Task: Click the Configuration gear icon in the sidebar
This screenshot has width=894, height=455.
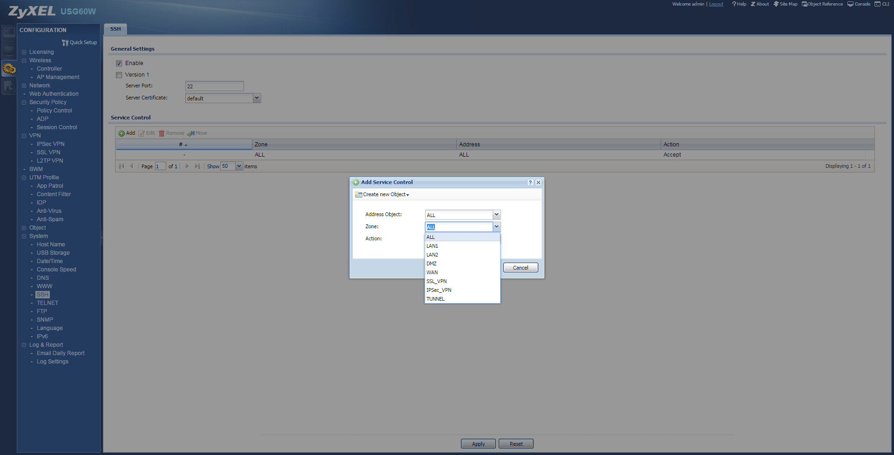Action: [x=9, y=69]
